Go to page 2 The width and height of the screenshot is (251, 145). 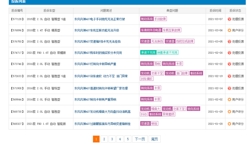point(104,139)
